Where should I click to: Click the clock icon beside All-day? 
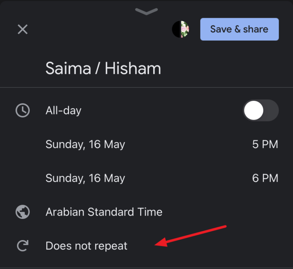pos(23,110)
